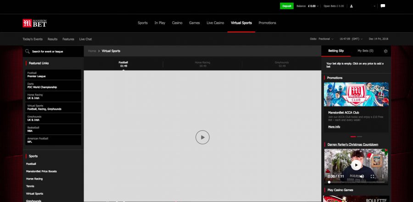This screenshot has width=413, height=202.
Task: Open Darren Farley's Christmas Countdown heading link
Action: click(x=353, y=144)
